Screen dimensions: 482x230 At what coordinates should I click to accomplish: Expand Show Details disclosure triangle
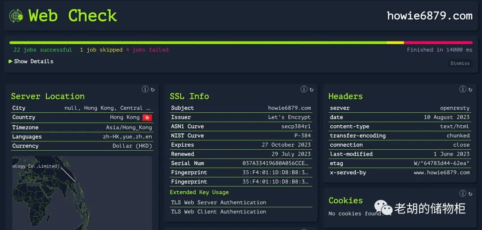tap(10, 62)
